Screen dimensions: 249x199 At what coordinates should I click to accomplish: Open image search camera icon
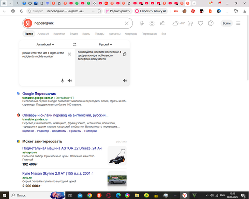pos(152,23)
